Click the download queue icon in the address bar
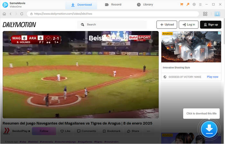Screen dimensions: 225x144 tap(217, 14)
